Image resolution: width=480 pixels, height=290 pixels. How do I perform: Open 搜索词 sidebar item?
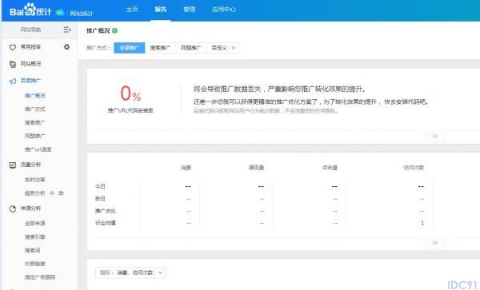pyautogui.click(x=33, y=250)
